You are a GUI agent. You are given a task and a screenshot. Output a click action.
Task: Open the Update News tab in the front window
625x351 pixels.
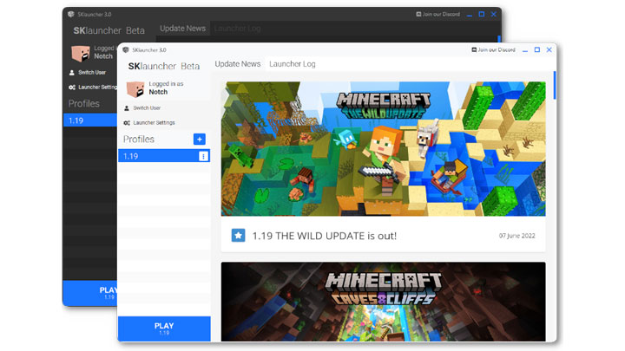238,63
